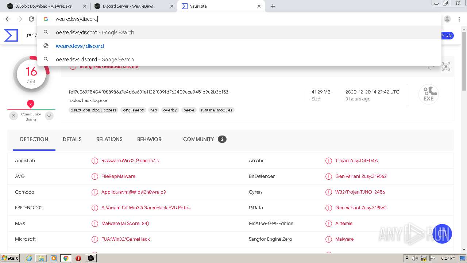Open media player from the taskbar
Image resolution: width=467 pixels, height=263 pixels.
pyautogui.click(x=54, y=258)
